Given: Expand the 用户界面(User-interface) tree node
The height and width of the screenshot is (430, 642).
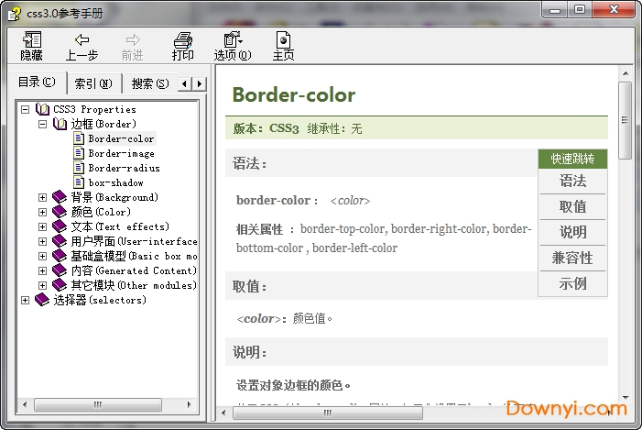Looking at the screenshot, I should [42, 241].
